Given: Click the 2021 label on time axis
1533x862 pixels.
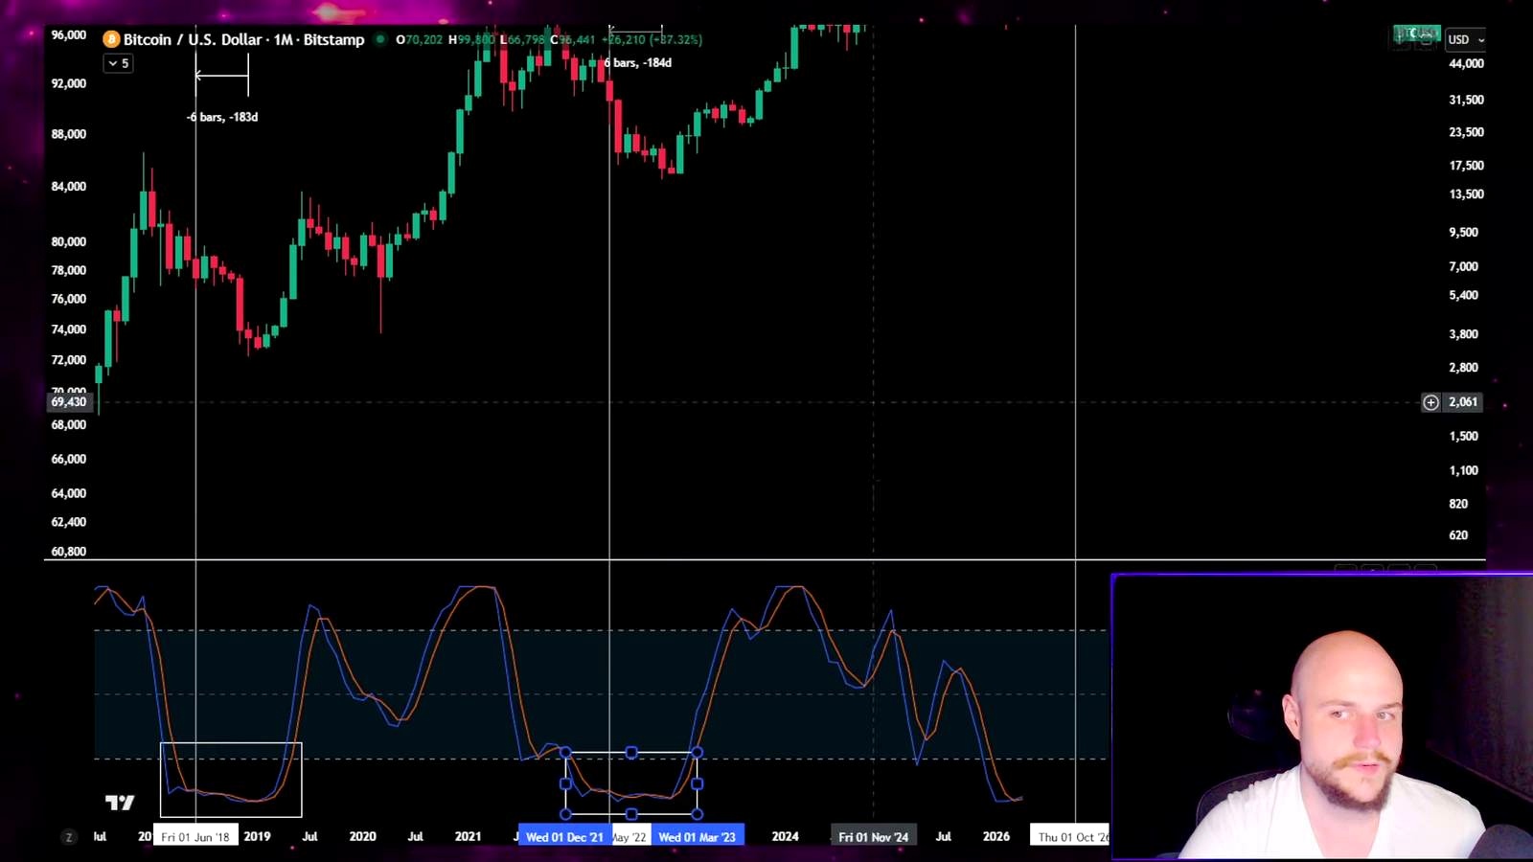Looking at the screenshot, I should click(x=468, y=836).
